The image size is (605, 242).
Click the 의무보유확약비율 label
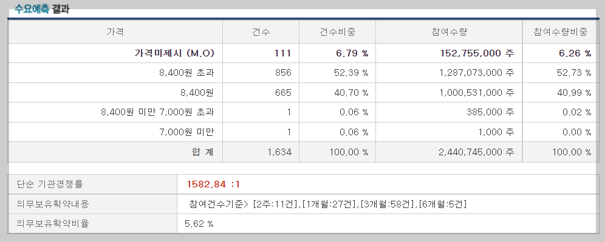52,224
